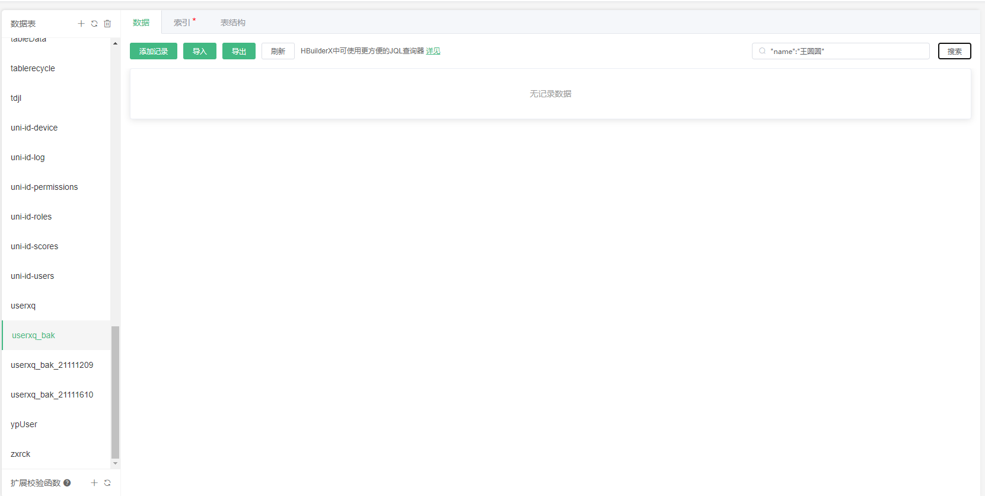Click the green 导出 button

click(238, 52)
